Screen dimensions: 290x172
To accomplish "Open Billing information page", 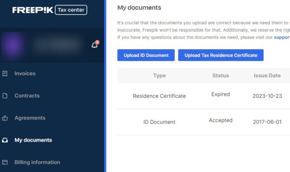I will pyautogui.click(x=37, y=162).
